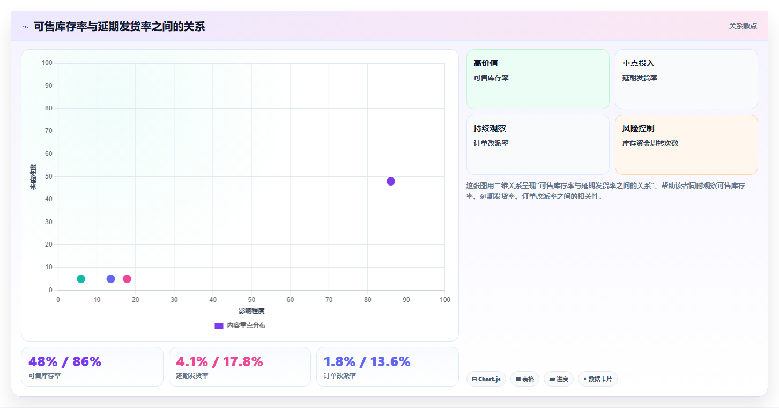779x408 pixels.
Task: Click the 订单改派率 label under 1.8% / 13.6%
Action: pos(340,375)
